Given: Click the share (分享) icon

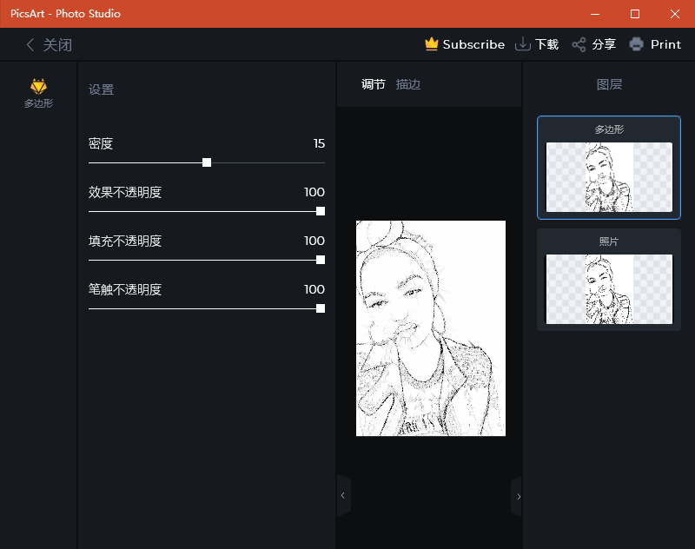Looking at the screenshot, I should coord(579,44).
